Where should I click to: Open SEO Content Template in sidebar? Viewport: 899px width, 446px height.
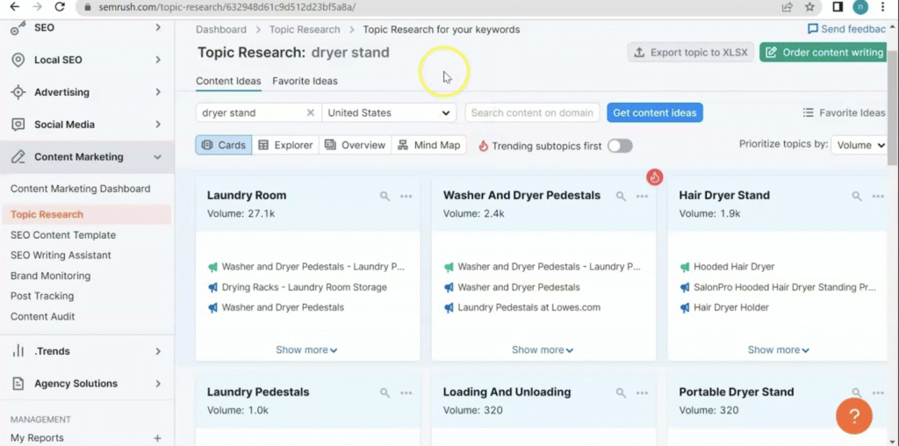pyautogui.click(x=63, y=235)
